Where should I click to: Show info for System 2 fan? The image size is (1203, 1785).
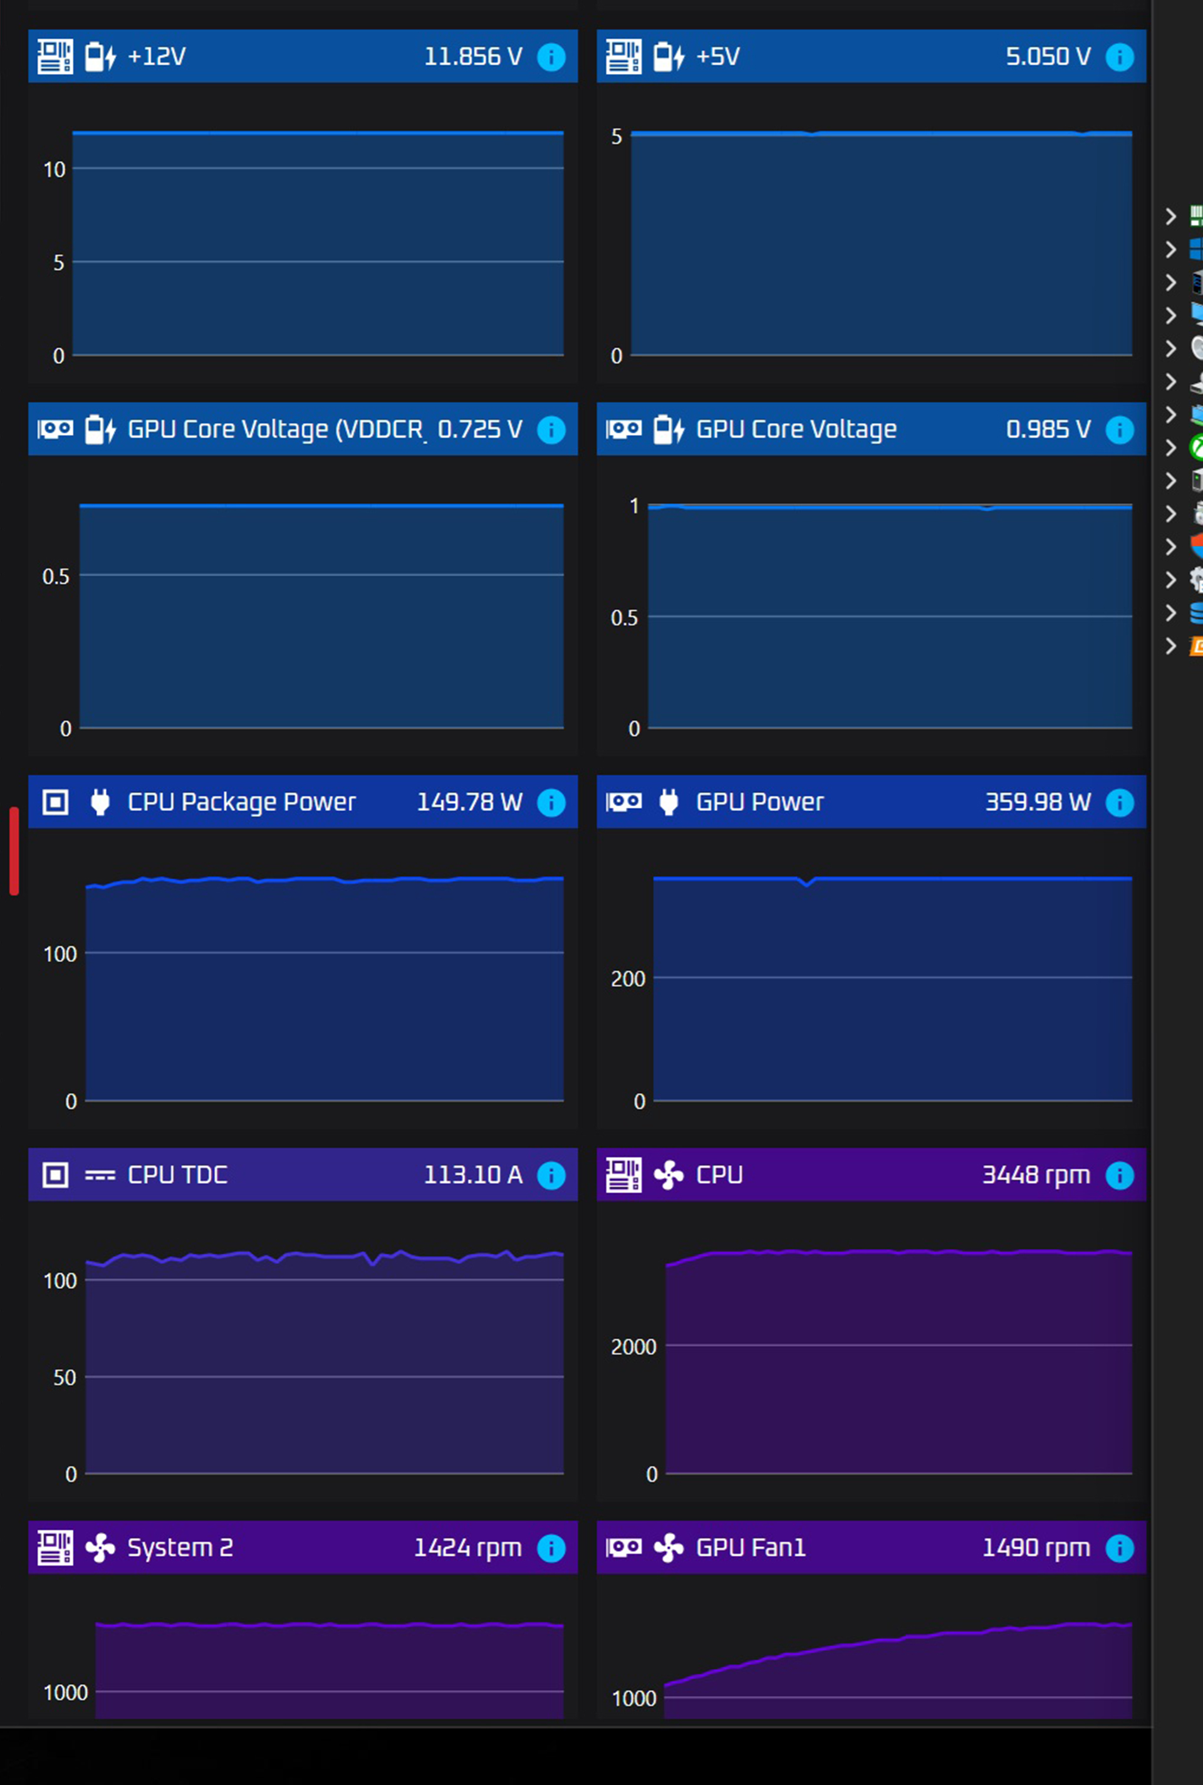(x=551, y=1549)
